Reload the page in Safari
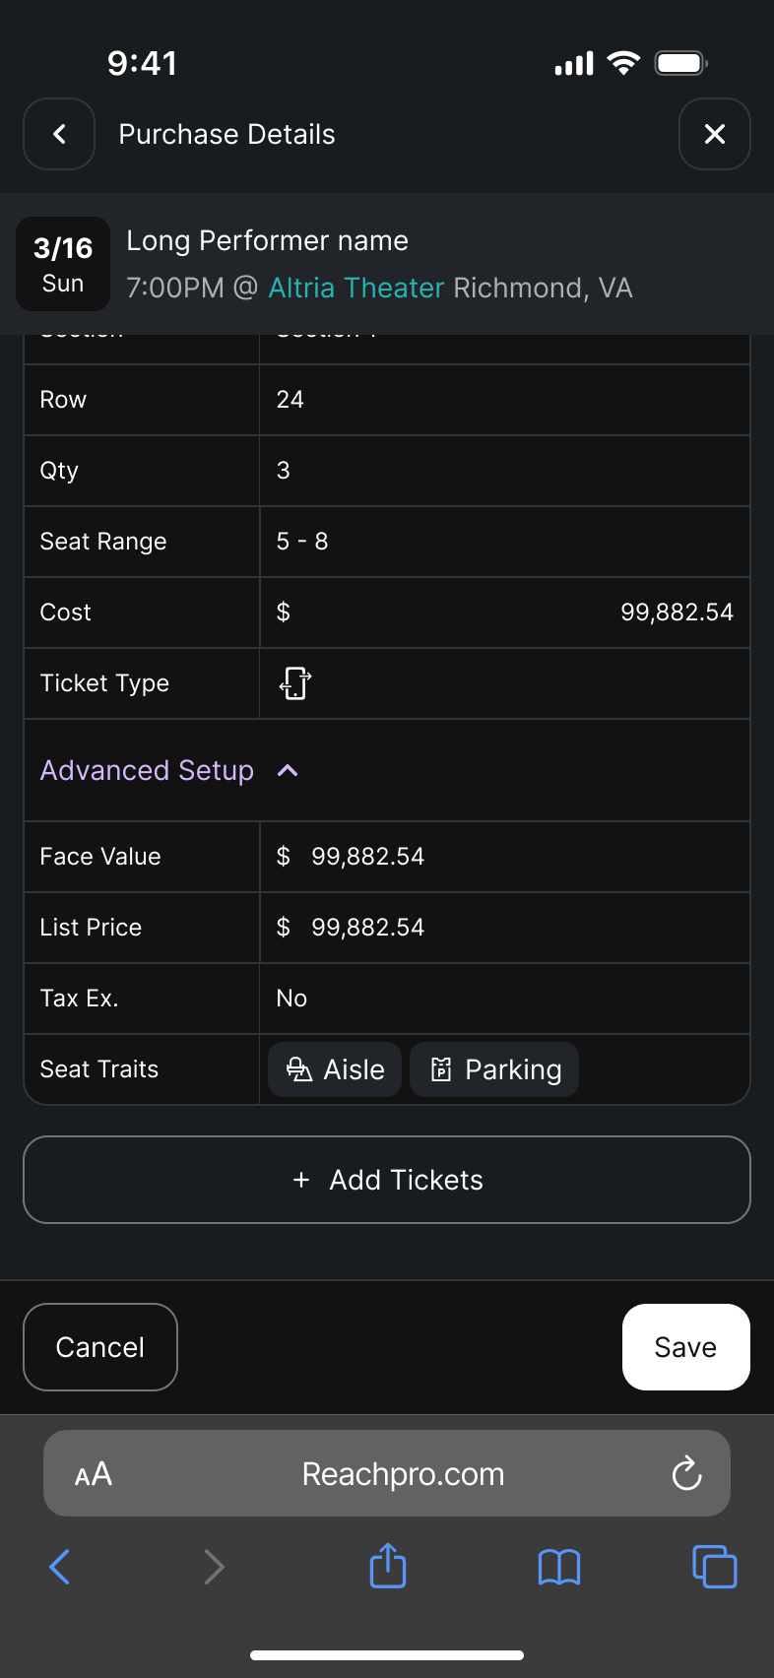The height and width of the screenshot is (1678, 774). (686, 1474)
